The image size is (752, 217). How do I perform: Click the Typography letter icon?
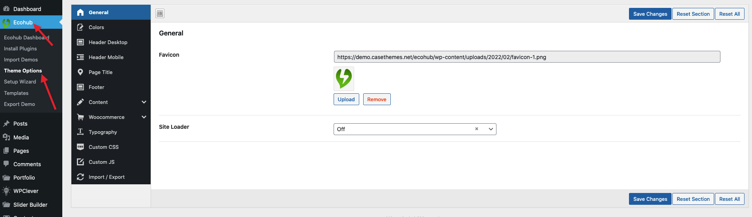pyautogui.click(x=80, y=132)
